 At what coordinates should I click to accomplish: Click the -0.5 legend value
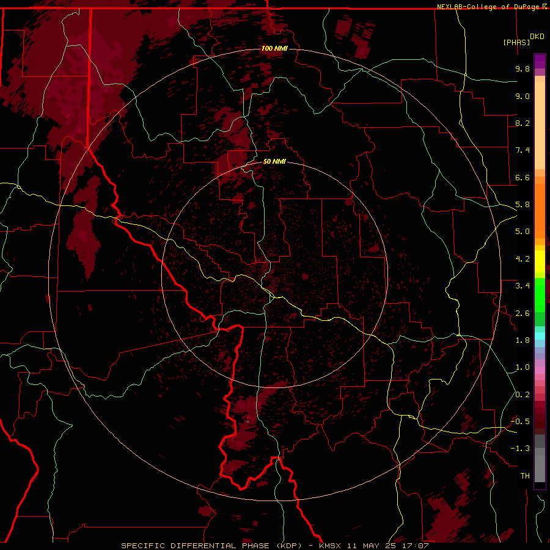pyautogui.click(x=520, y=422)
